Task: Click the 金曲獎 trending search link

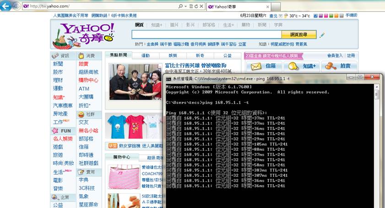Action: point(152,44)
